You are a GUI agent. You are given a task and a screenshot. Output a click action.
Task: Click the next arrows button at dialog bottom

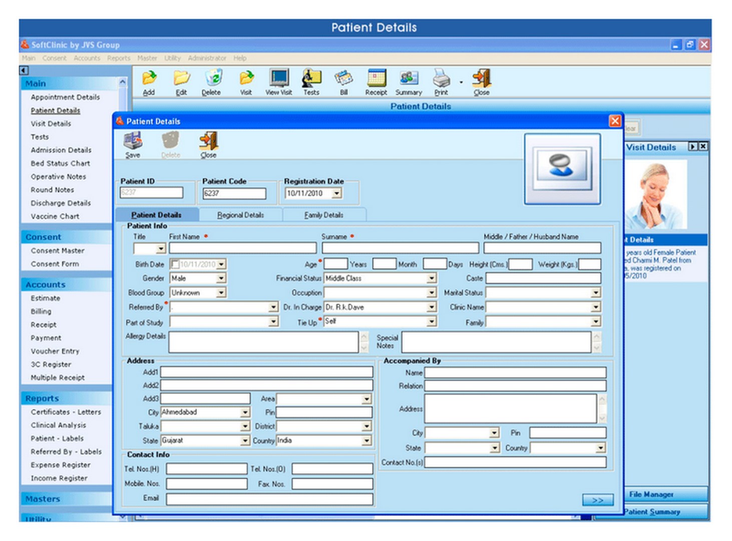click(x=597, y=500)
